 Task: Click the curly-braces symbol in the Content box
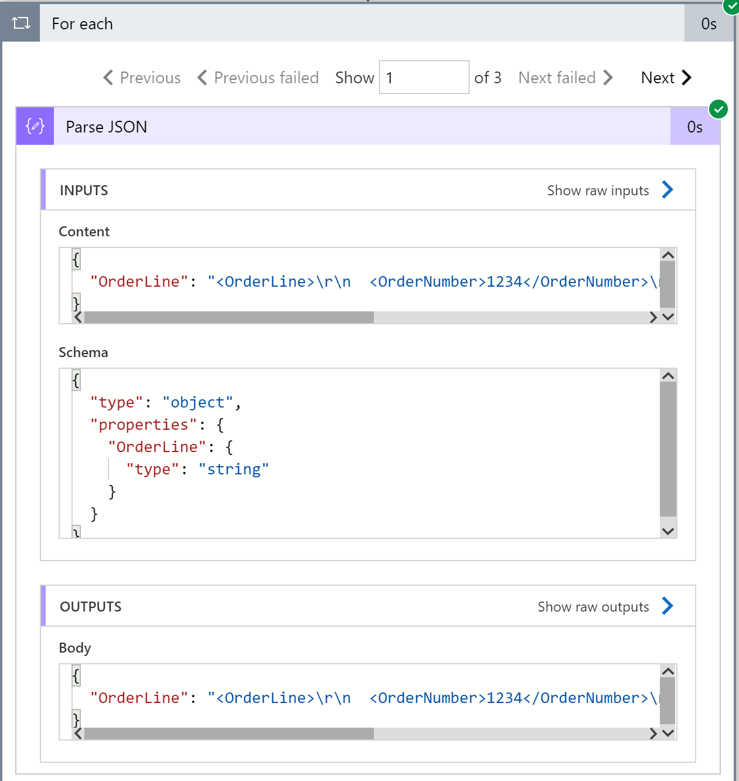click(76, 259)
